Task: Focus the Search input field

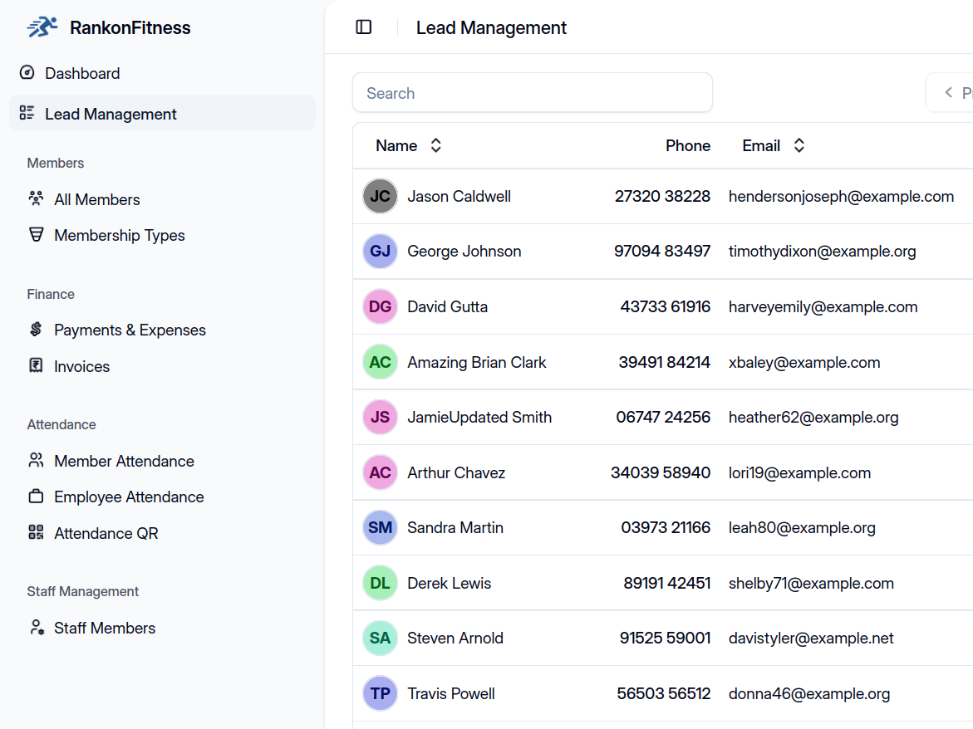Action: pos(533,92)
